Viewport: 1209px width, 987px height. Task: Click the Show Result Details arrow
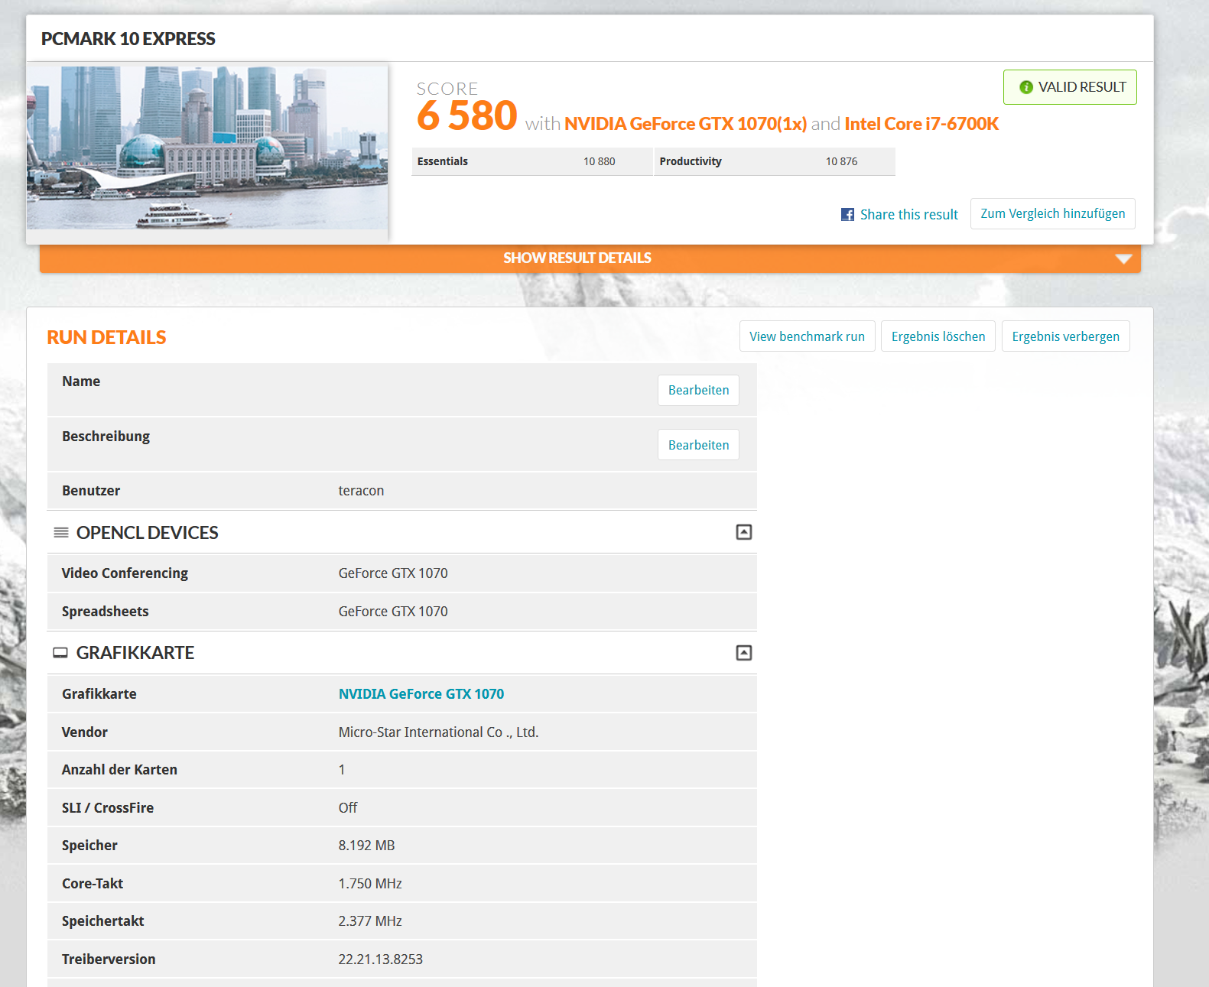[x=1123, y=258]
